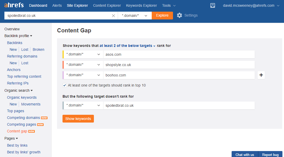The width and height of the screenshot is (284, 157).
Task: Click the orange Explore button
Action: tap(162, 16)
